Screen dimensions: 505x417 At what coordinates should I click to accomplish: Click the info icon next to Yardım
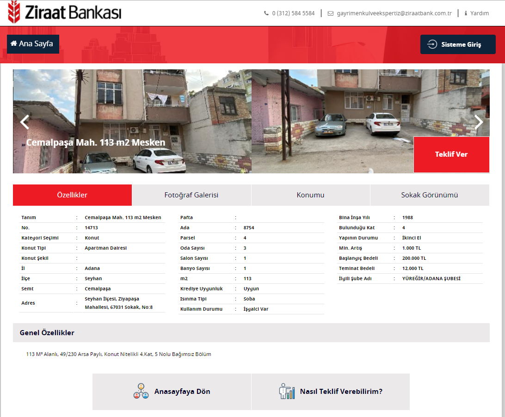(x=466, y=13)
